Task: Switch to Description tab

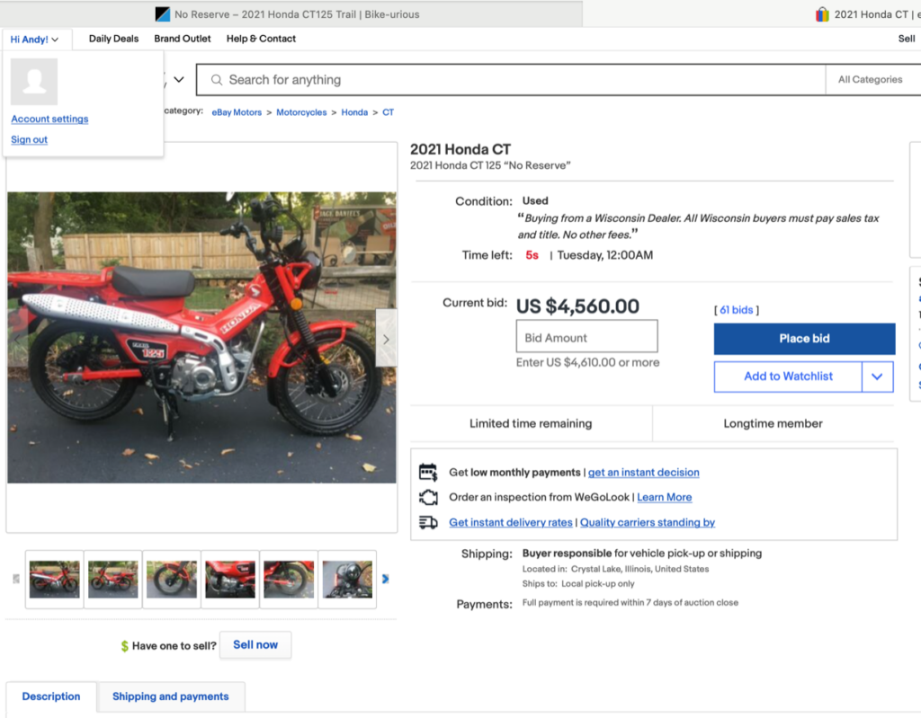Action: (51, 696)
